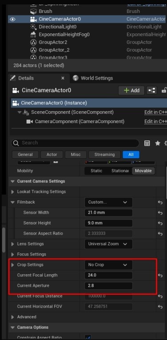The image size is (167, 340).
Task: Collapse the Filmback section
Action: [12, 202]
